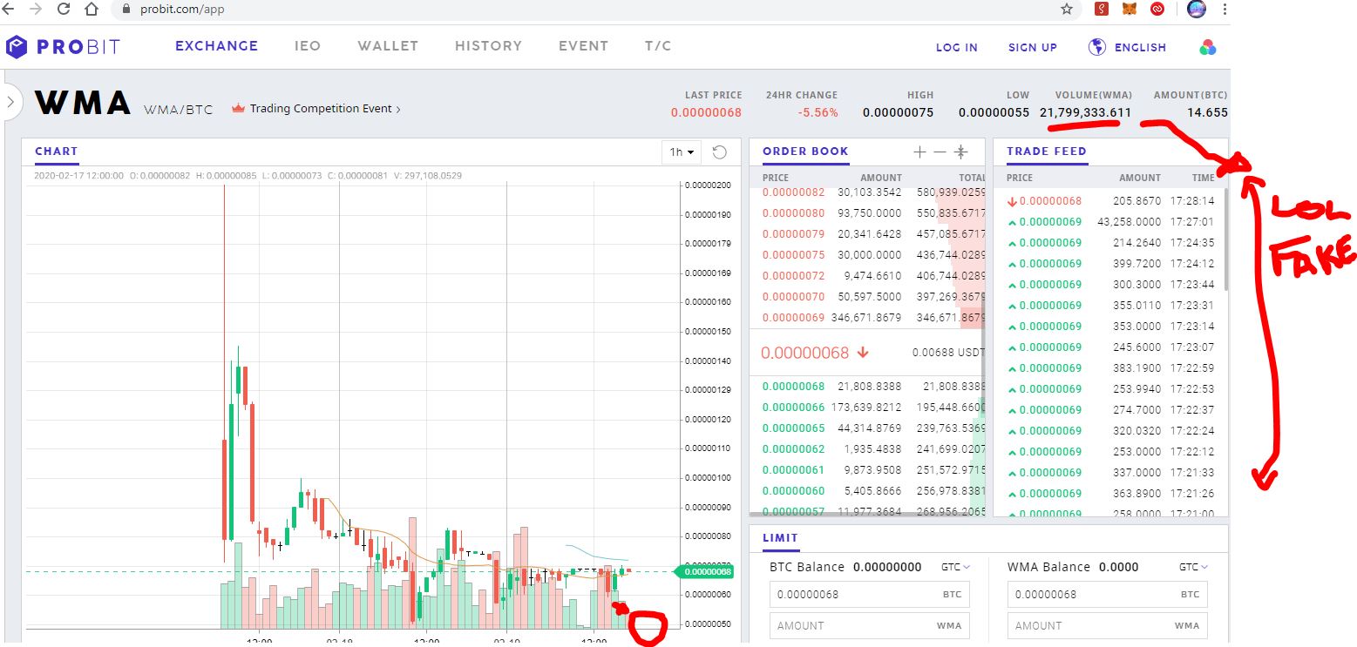
Task: Select sell order 0.00000069 amount 346,671.8679
Action: pyautogui.click(x=868, y=318)
